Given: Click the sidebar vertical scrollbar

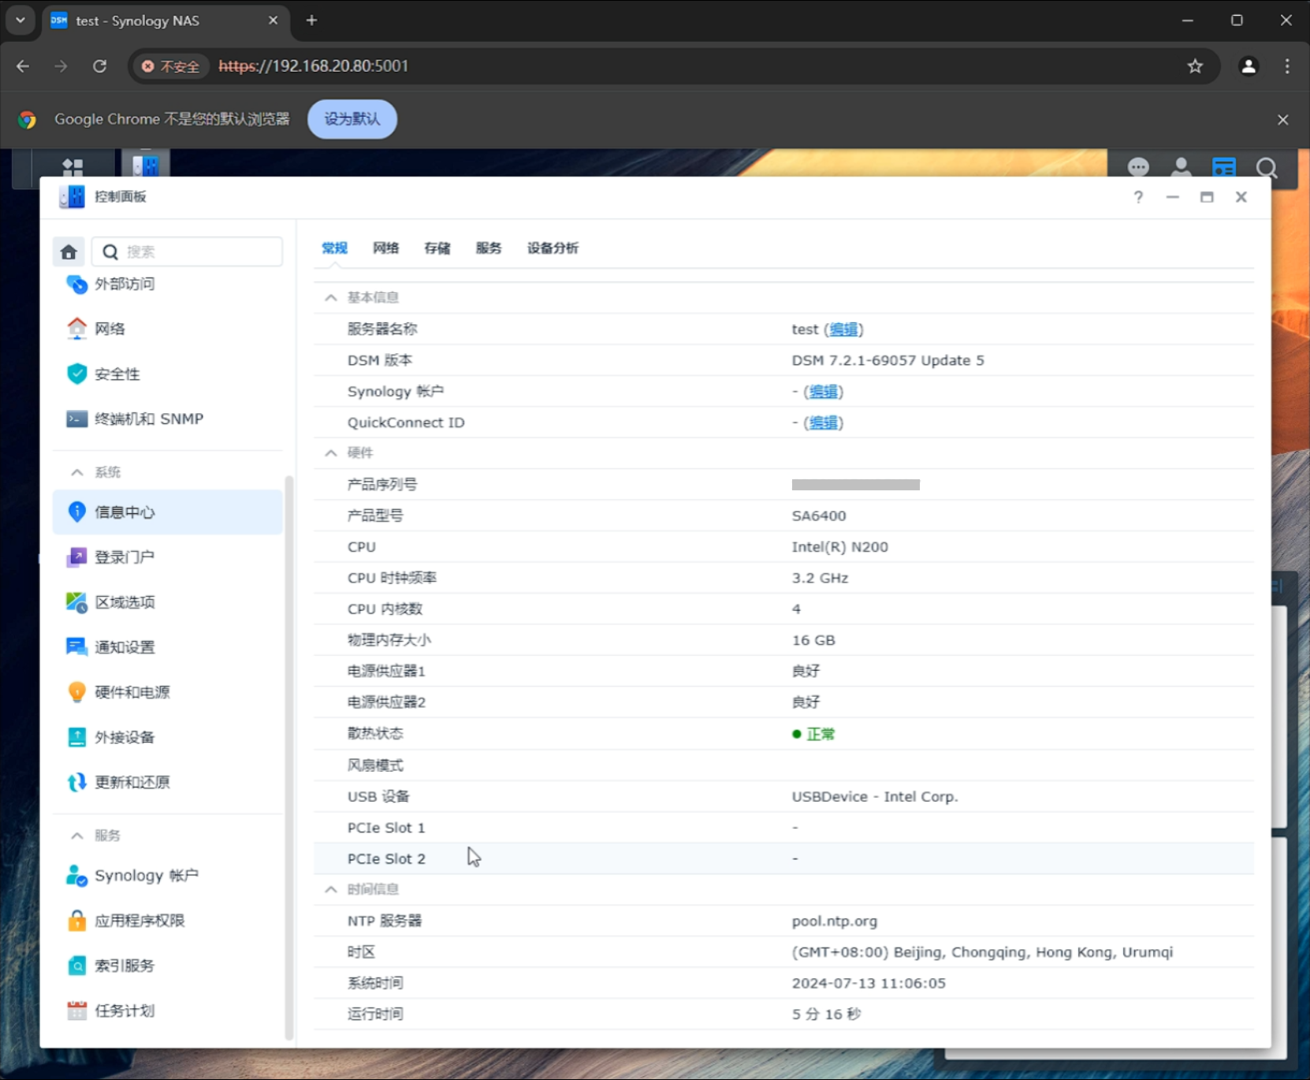Looking at the screenshot, I should [288, 757].
